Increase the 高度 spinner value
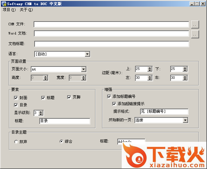Screen dimensions: 207x169 pos(45,77)
